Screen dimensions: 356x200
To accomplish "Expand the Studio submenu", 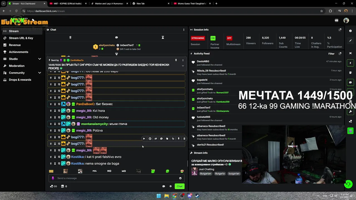I will [x=39, y=59].
